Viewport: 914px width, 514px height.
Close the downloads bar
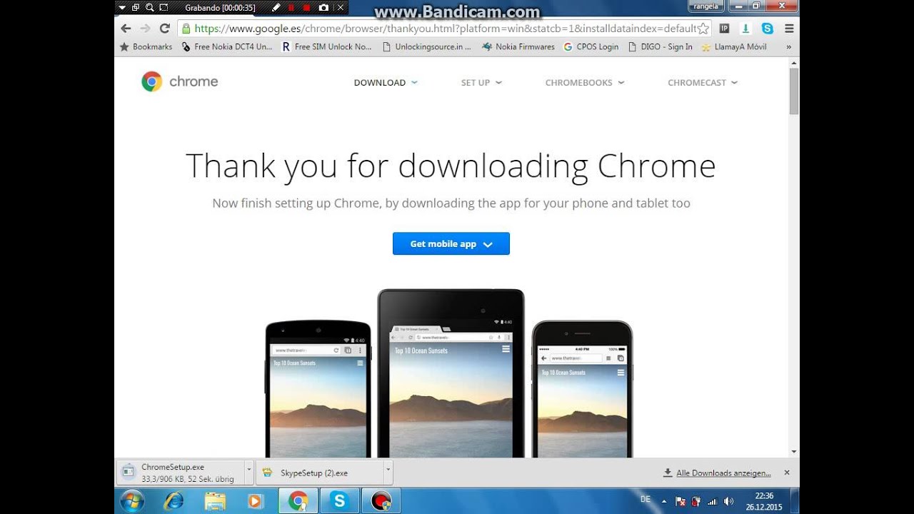pyautogui.click(x=787, y=473)
